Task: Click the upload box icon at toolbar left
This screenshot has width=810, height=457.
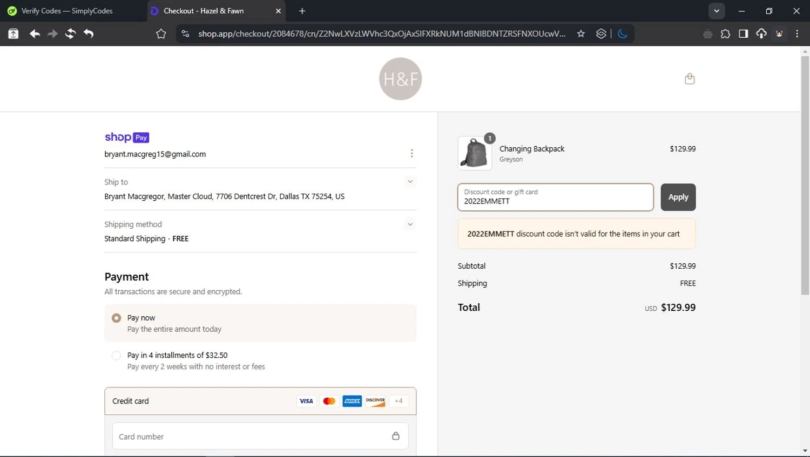Action: pos(13,33)
